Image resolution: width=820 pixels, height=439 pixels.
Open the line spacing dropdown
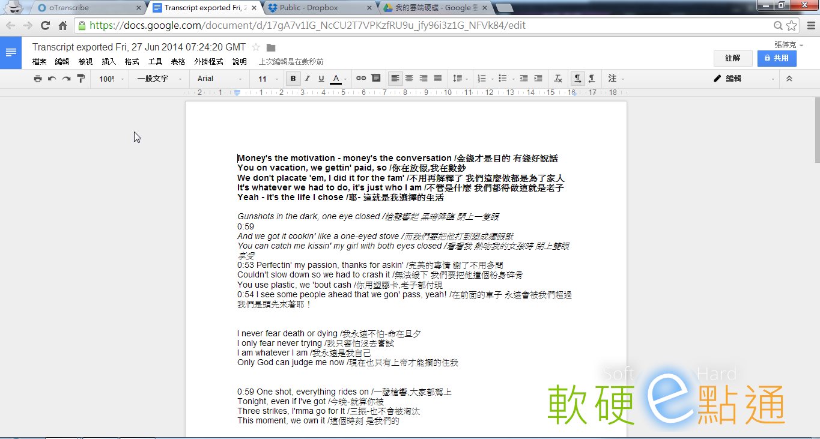(460, 79)
